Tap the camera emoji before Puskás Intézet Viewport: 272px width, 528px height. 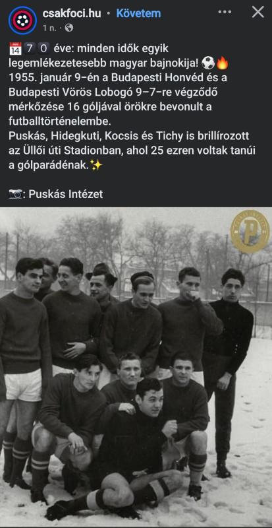click(x=15, y=194)
